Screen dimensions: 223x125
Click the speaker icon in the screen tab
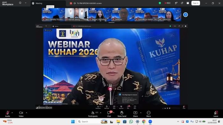pos(75,3)
